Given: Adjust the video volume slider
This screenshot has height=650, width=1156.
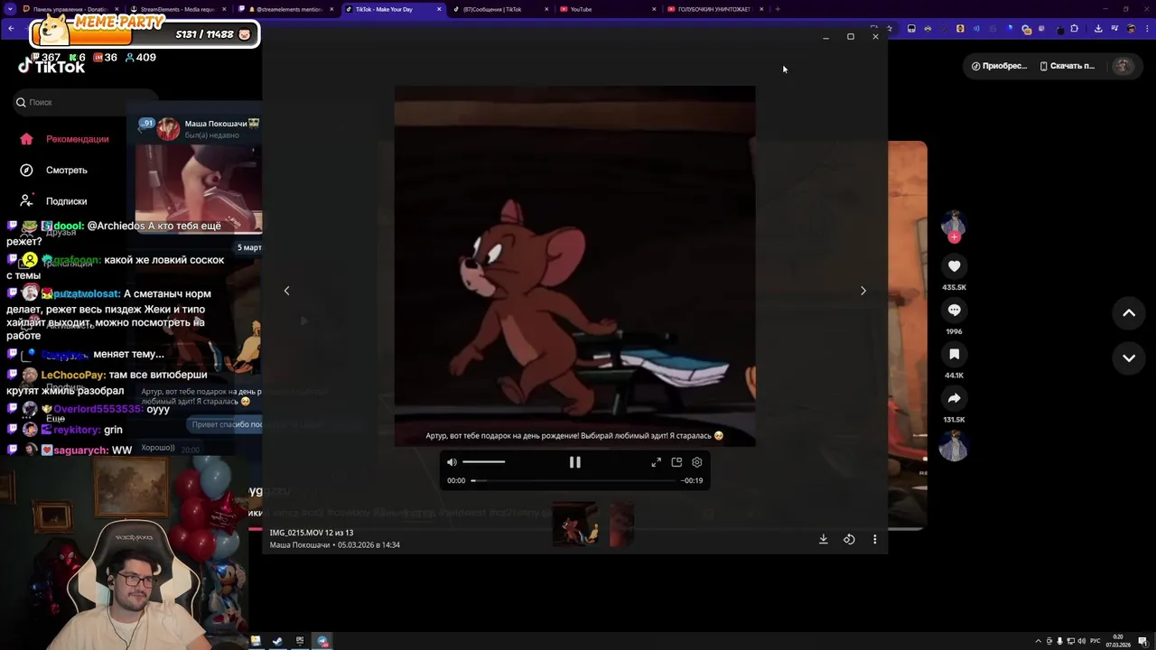Looking at the screenshot, I should [x=484, y=462].
